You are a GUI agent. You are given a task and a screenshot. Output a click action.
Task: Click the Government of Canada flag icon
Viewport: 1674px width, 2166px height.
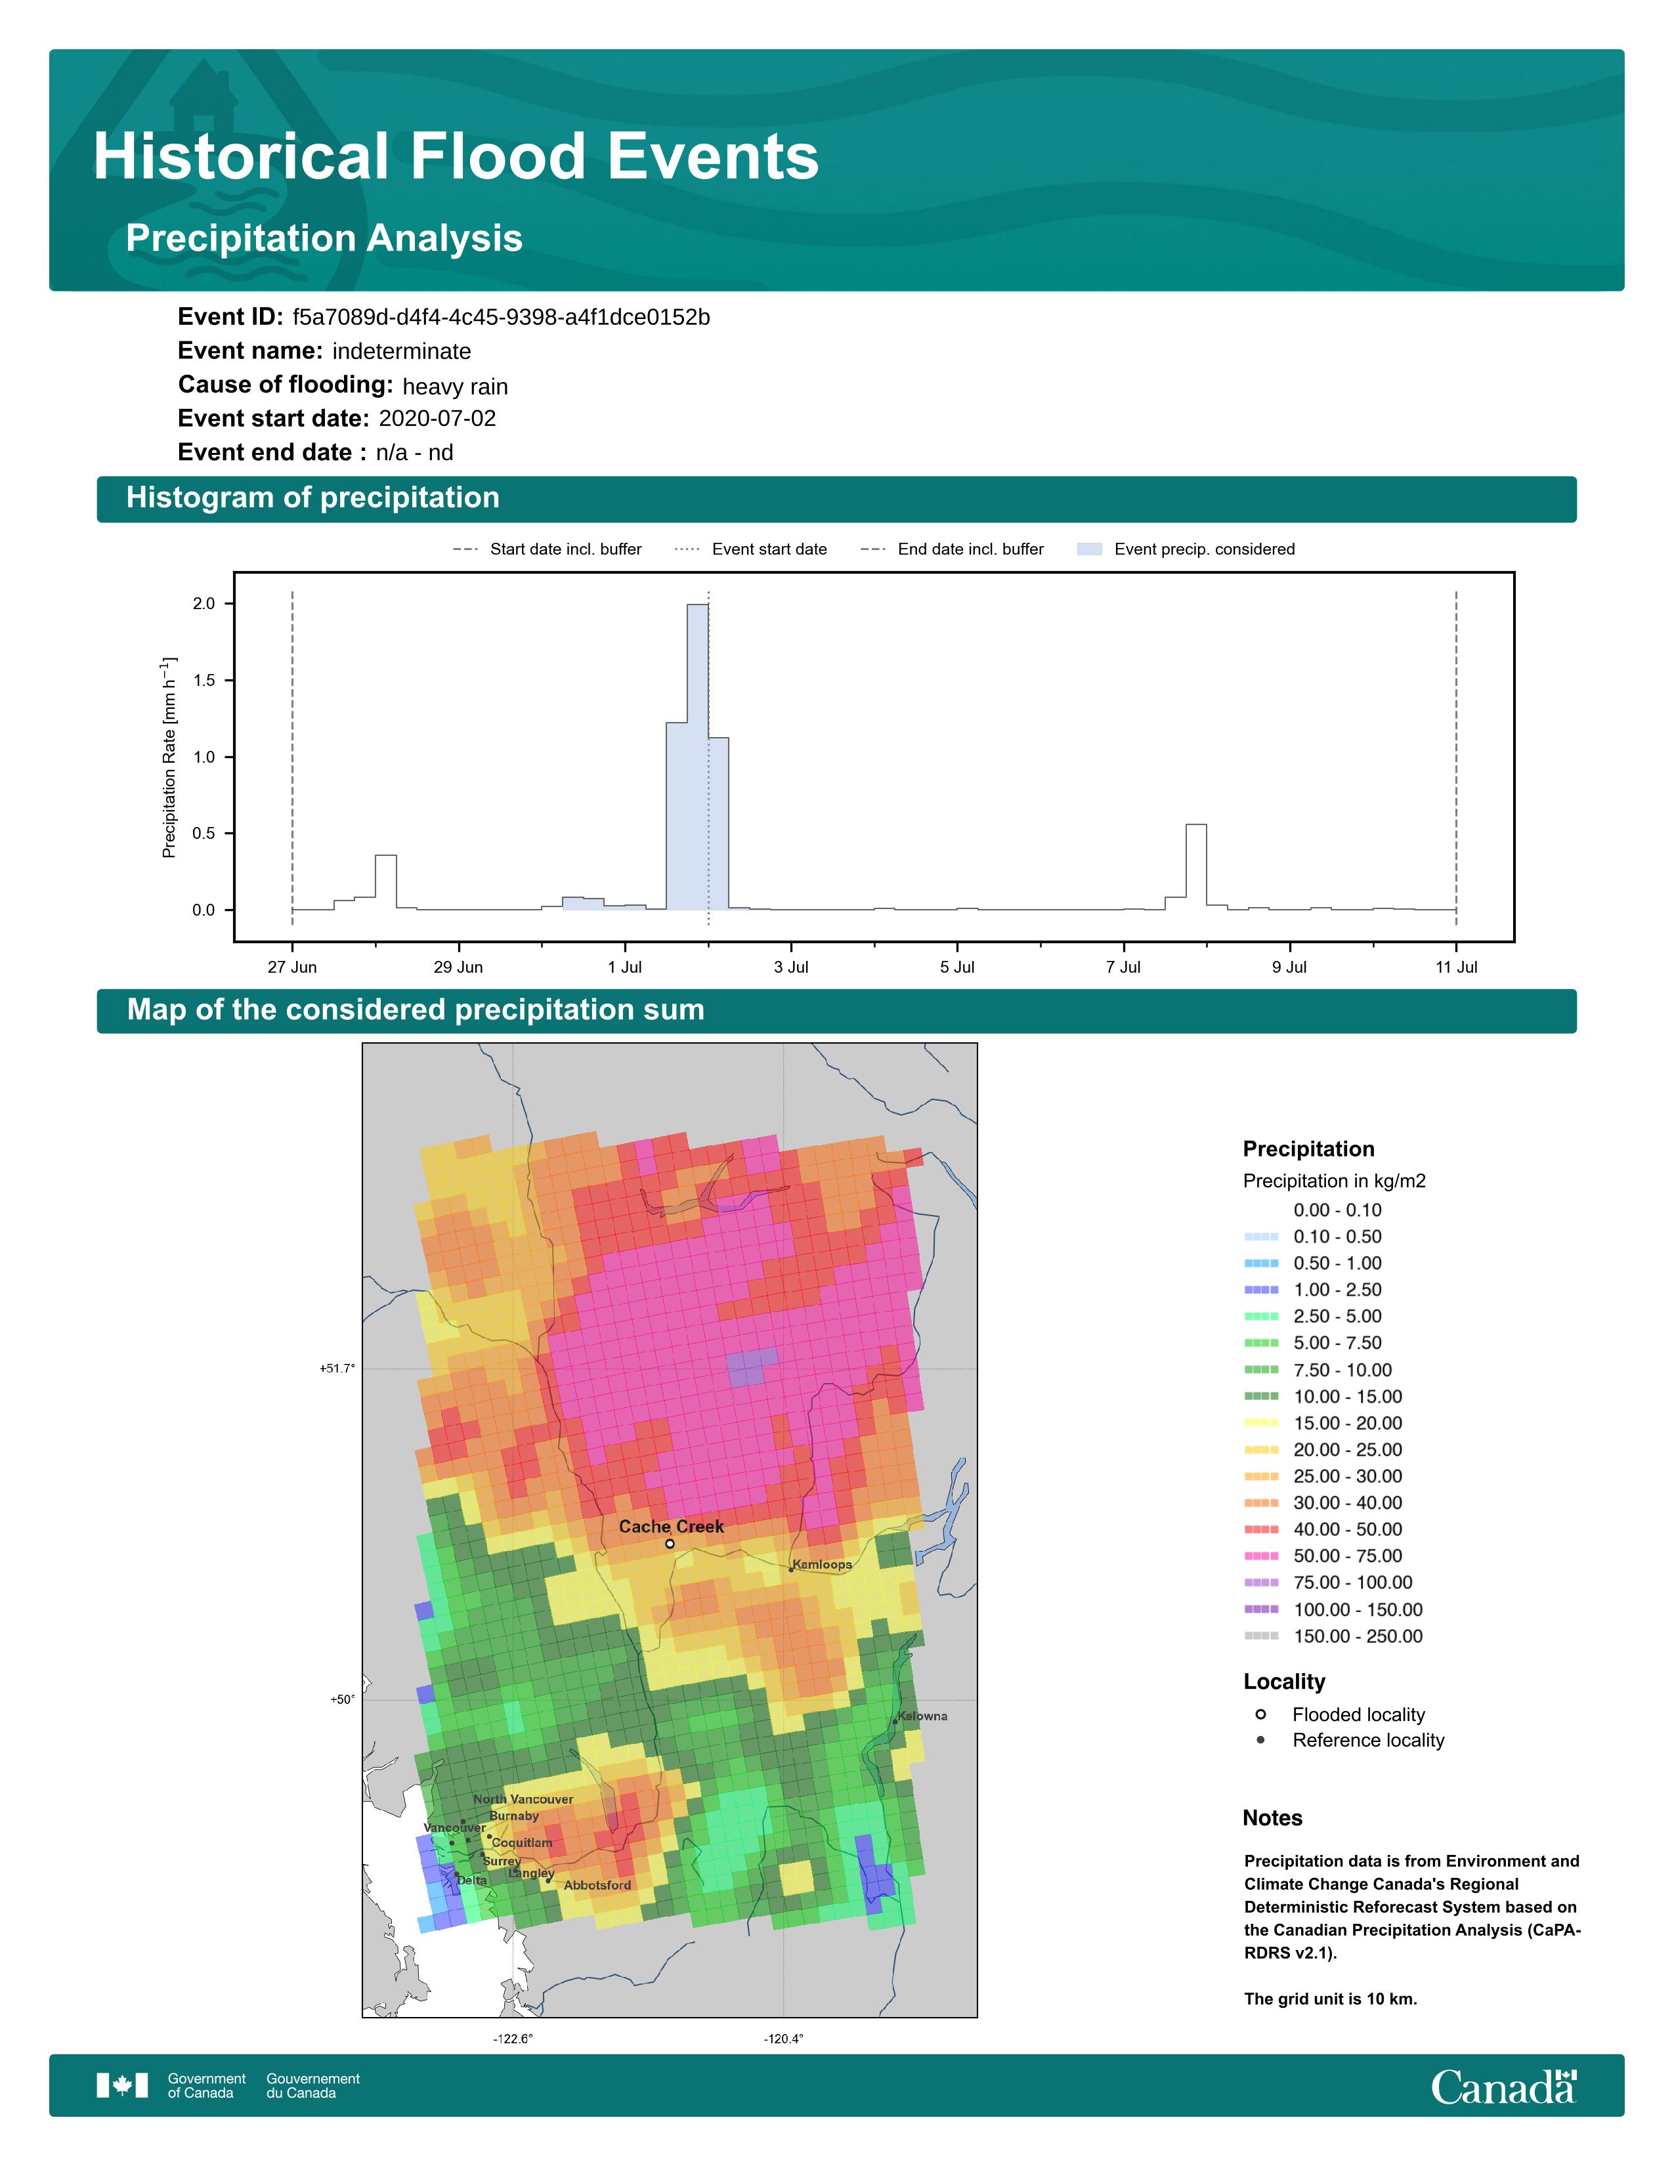click(x=122, y=2086)
